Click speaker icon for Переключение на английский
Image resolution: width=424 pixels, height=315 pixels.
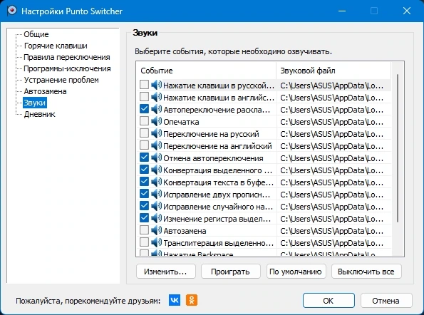click(x=156, y=145)
